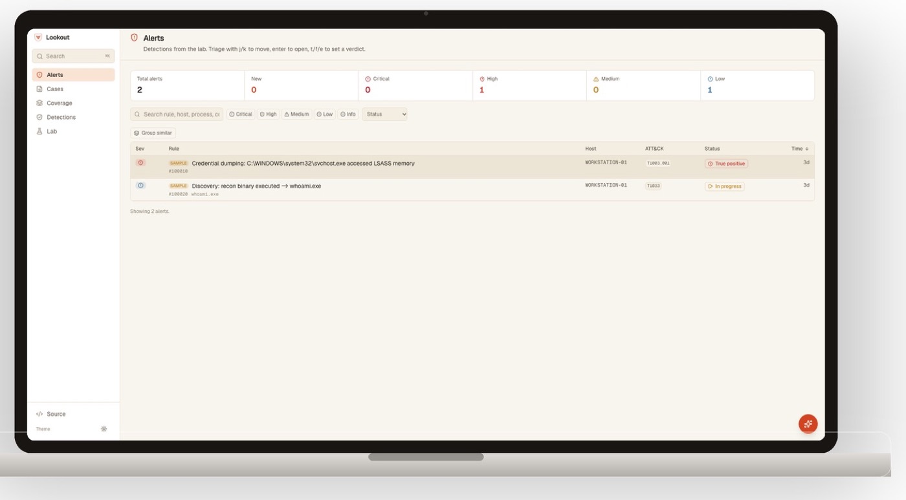Viewport: 906px width, 500px height.
Task: Open the Source link in sidebar
Action: click(x=51, y=414)
